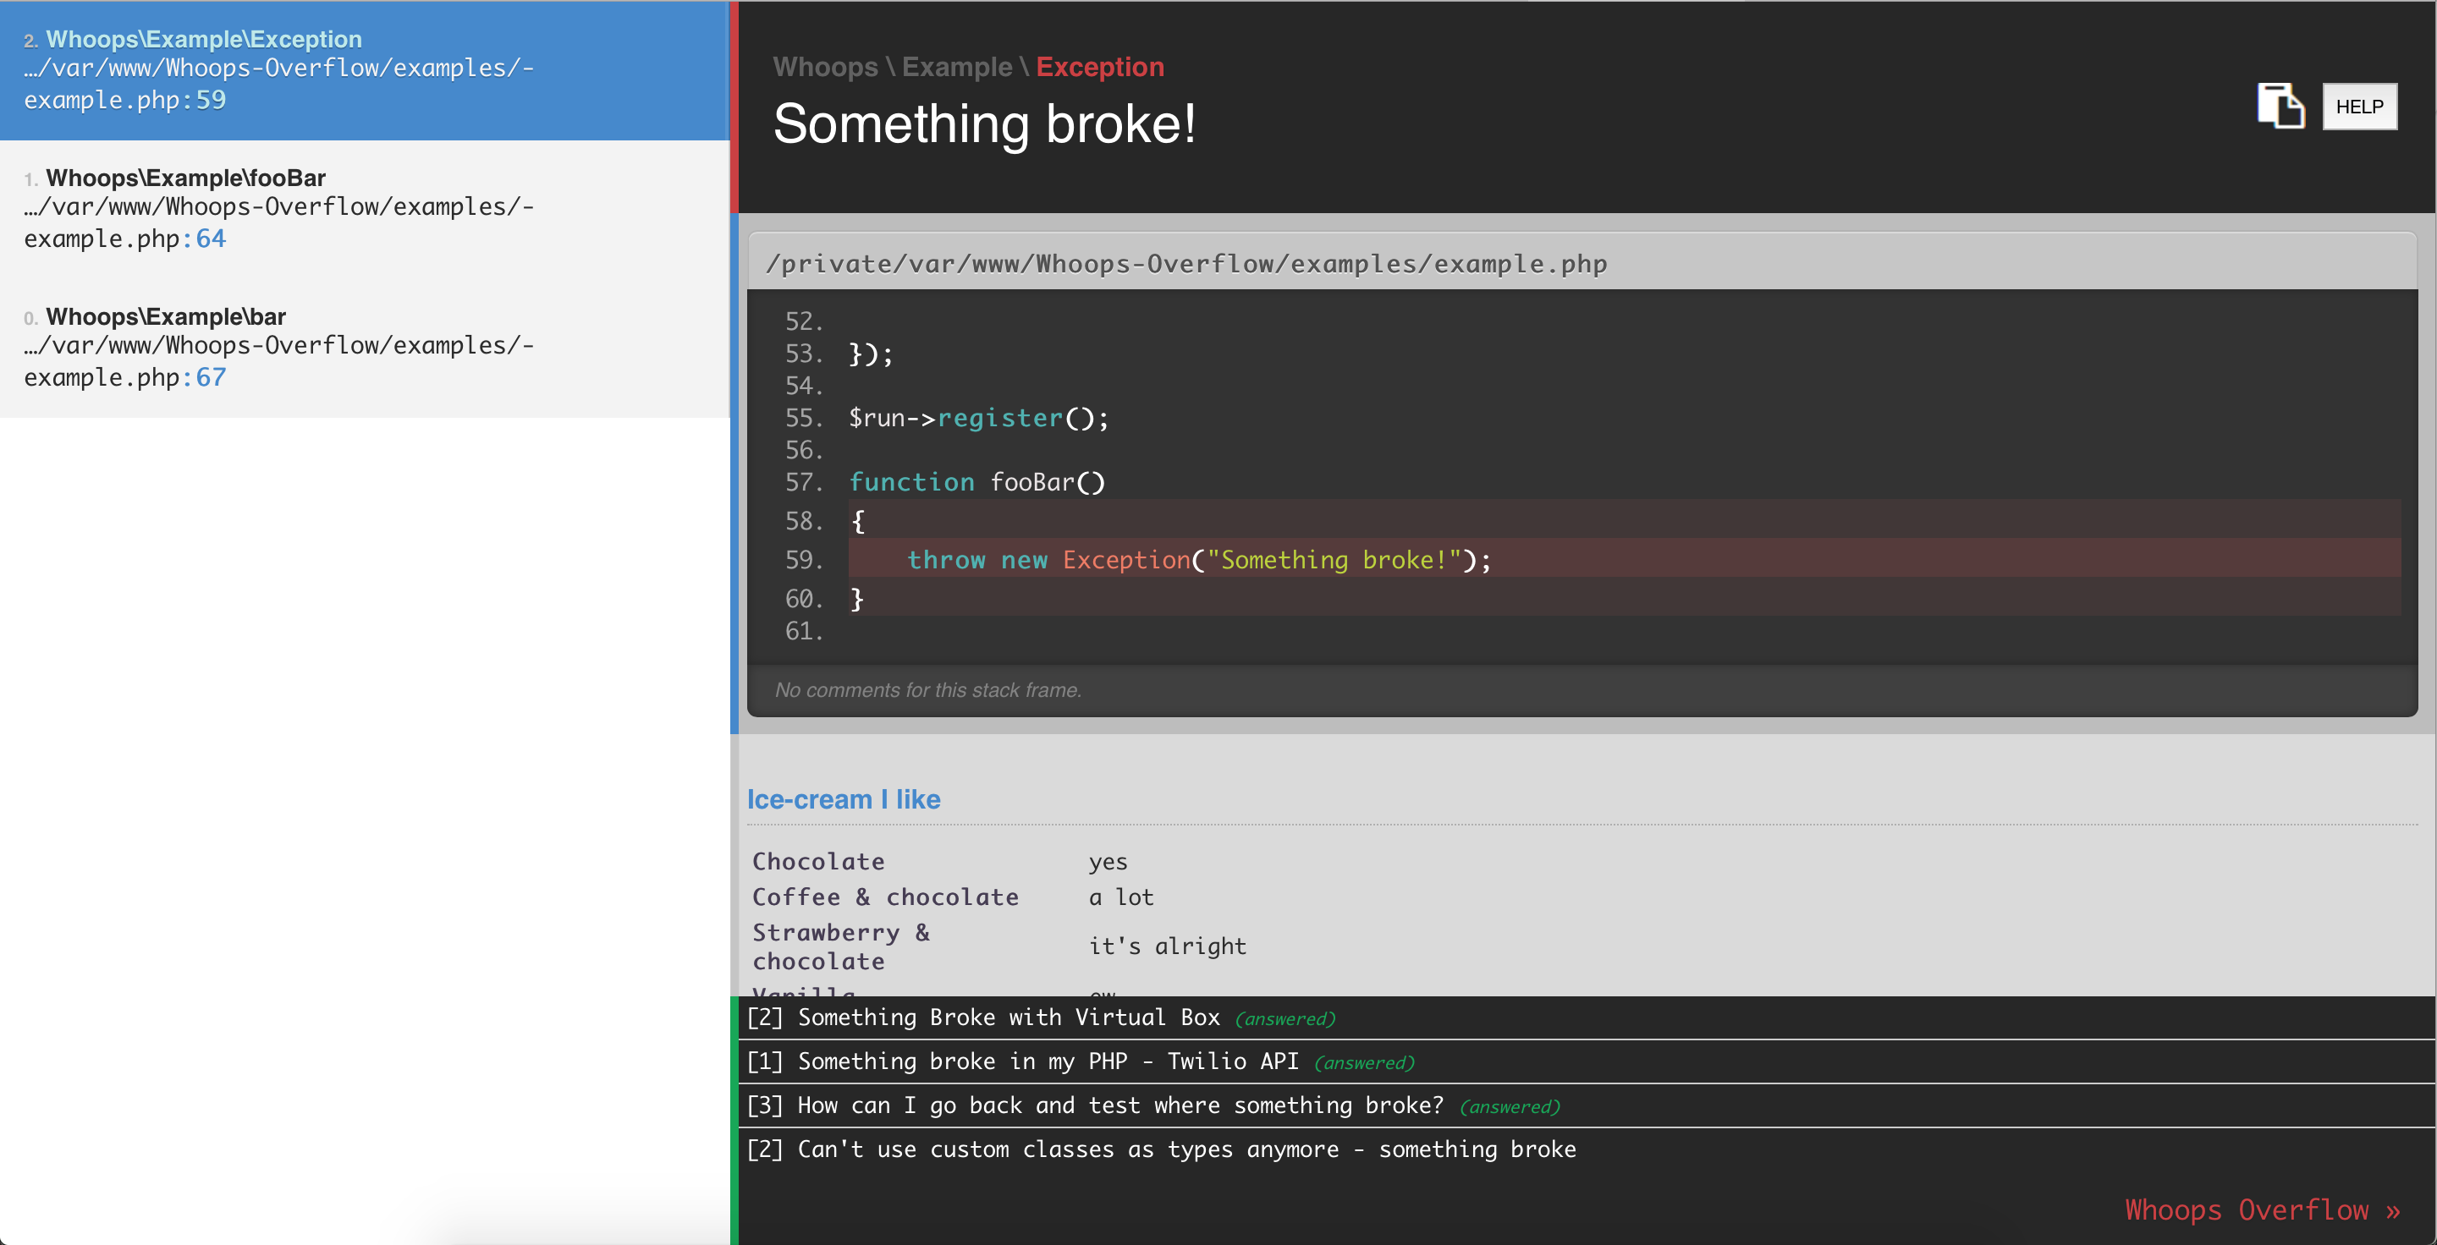Click highlighted code line 59 throw statement

(x=1197, y=560)
